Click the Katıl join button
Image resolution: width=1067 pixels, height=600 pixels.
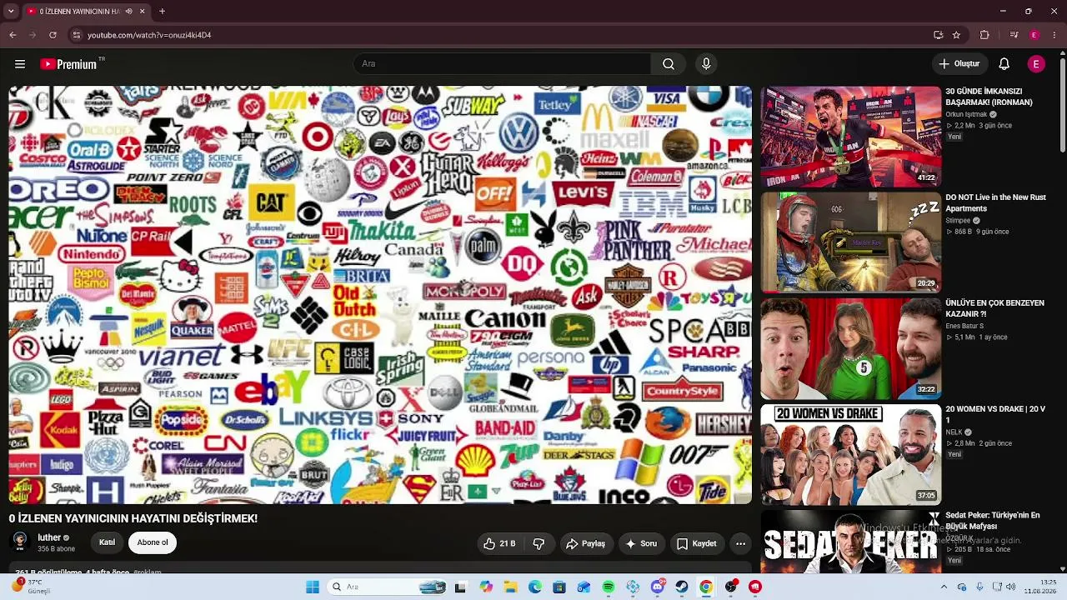pyautogui.click(x=107, y=542)
